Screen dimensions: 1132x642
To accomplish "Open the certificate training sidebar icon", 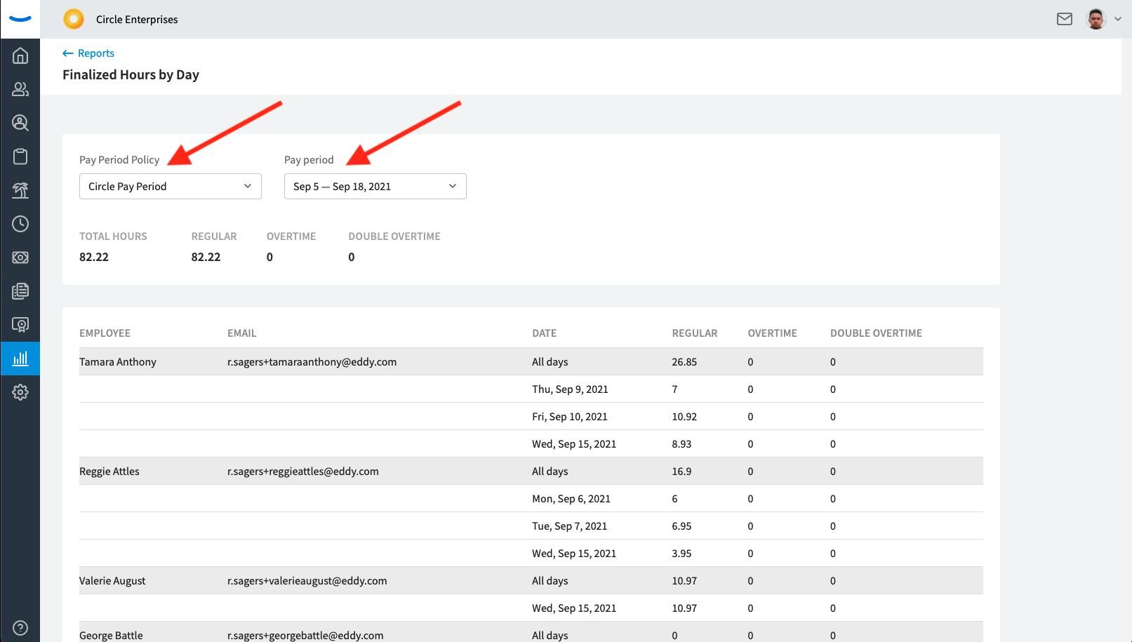I will pyautogui.click(x=20, y=325).
